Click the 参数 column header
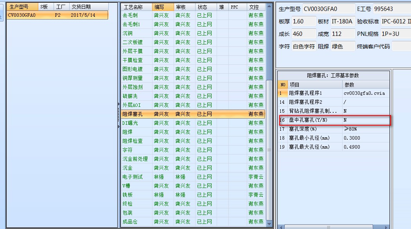The width and height of the screenshot is (411, 229). click(366, 85)
